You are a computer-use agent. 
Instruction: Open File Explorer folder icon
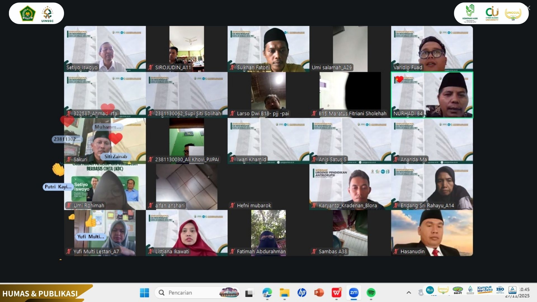284,293
